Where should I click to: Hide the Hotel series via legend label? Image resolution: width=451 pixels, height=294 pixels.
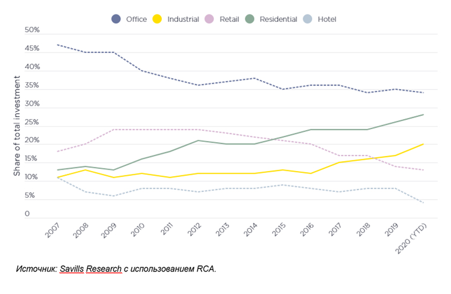[x=326, y=19]
